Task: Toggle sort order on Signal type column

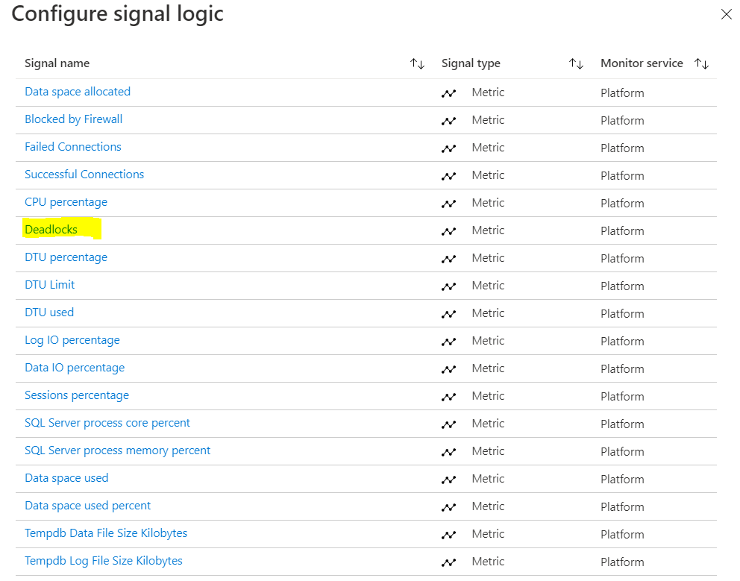Action: (x=576, y=63)
